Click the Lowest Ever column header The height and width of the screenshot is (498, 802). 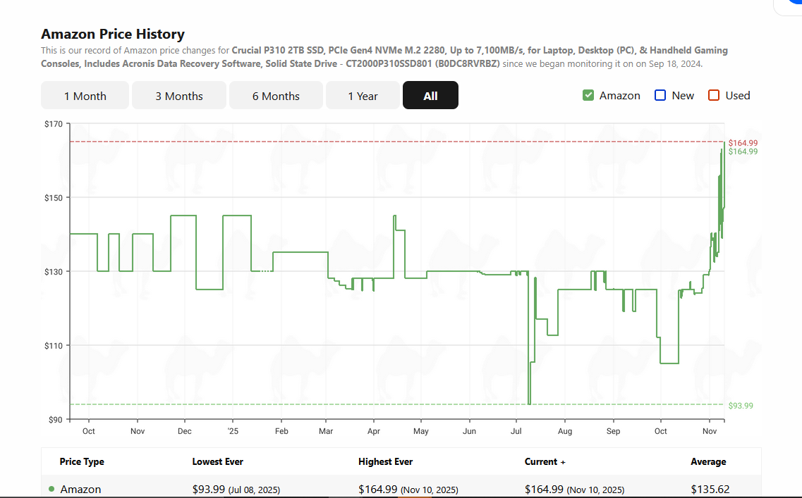(x=217, y=462)
